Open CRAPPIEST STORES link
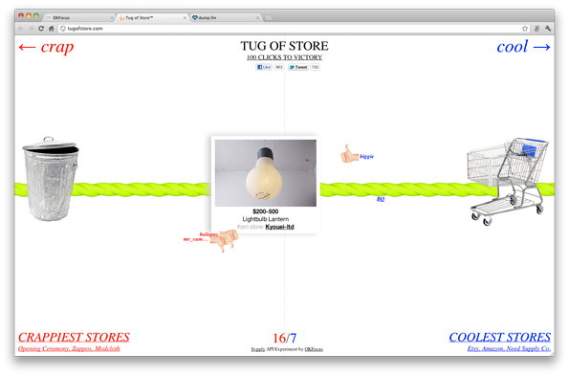The width and height of the screenshot is (569, 376). coord(74,337)
